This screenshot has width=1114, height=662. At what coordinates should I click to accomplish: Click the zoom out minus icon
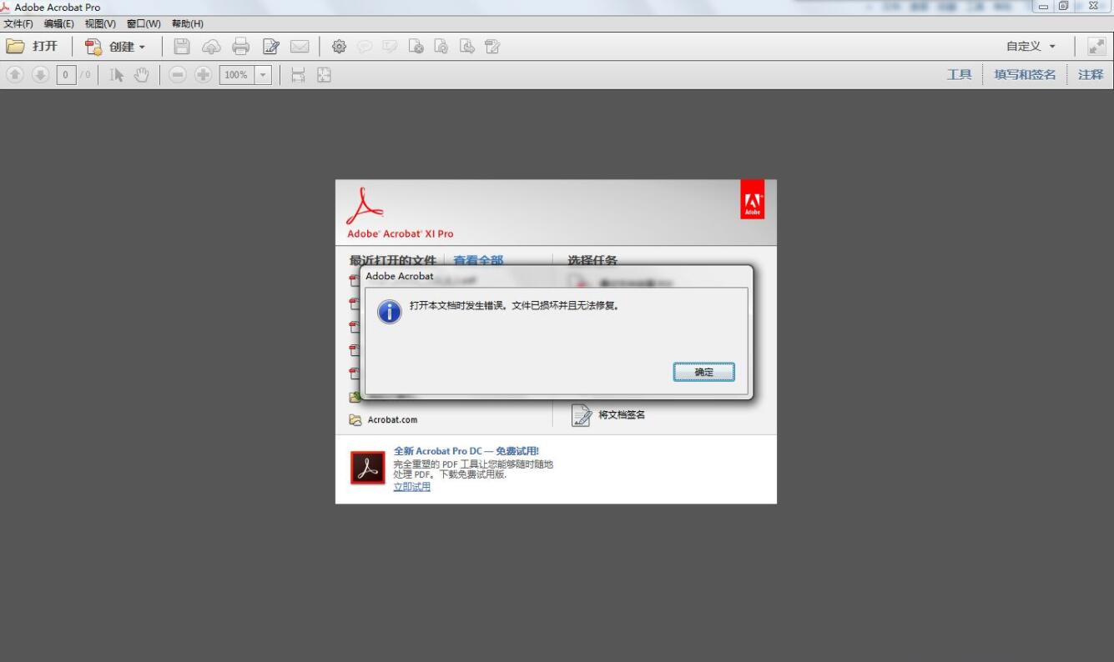[x=178, y=75]
